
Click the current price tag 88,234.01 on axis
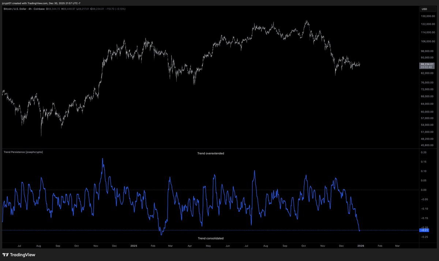[427, 64]
